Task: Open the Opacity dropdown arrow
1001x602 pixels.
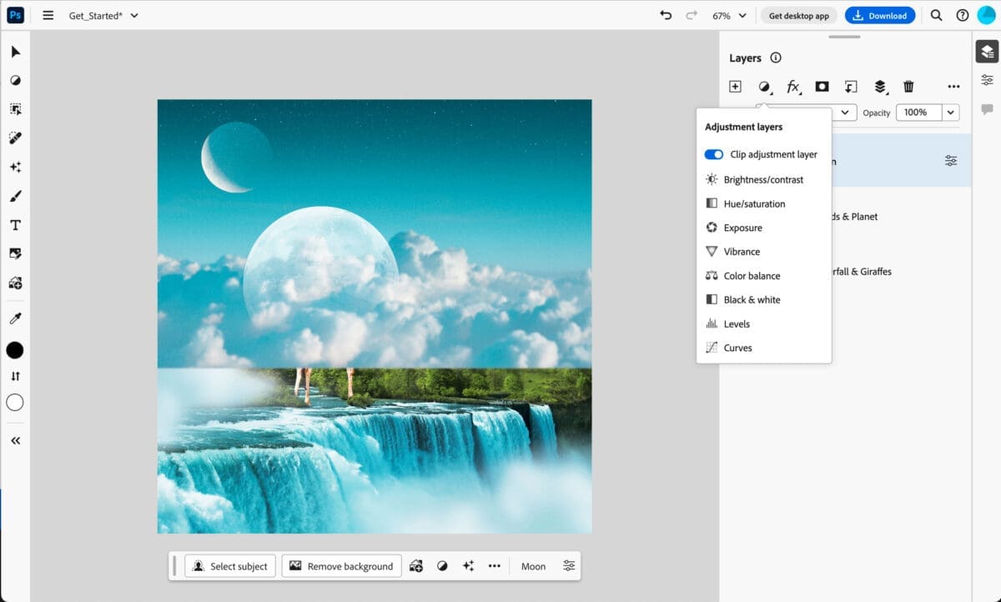Action: pos(951,113)
